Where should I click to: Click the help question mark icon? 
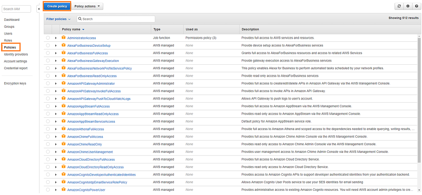tap(416, 6)
